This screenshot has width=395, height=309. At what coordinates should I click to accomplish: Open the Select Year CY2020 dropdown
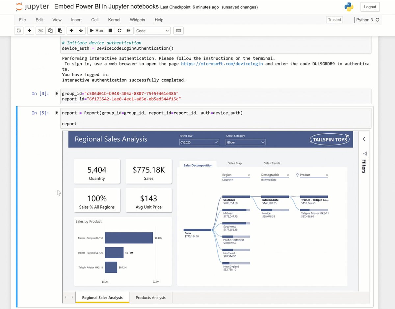(x=199, y=142)
